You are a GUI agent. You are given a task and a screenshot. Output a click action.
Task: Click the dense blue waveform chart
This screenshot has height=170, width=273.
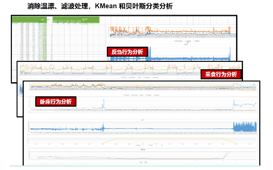point(142,128)
